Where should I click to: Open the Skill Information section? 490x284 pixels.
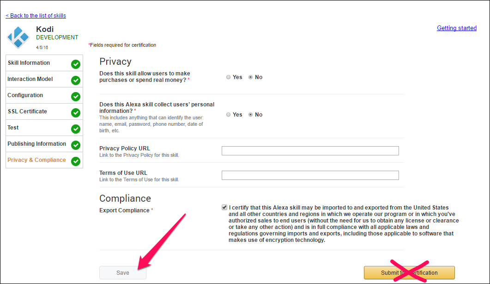[44, 63]
